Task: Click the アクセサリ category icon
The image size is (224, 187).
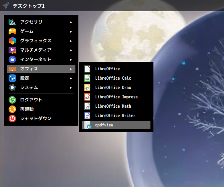Action: tap(12, 22)
